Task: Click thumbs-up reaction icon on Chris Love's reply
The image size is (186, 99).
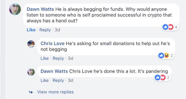Action: coord(161,55)
